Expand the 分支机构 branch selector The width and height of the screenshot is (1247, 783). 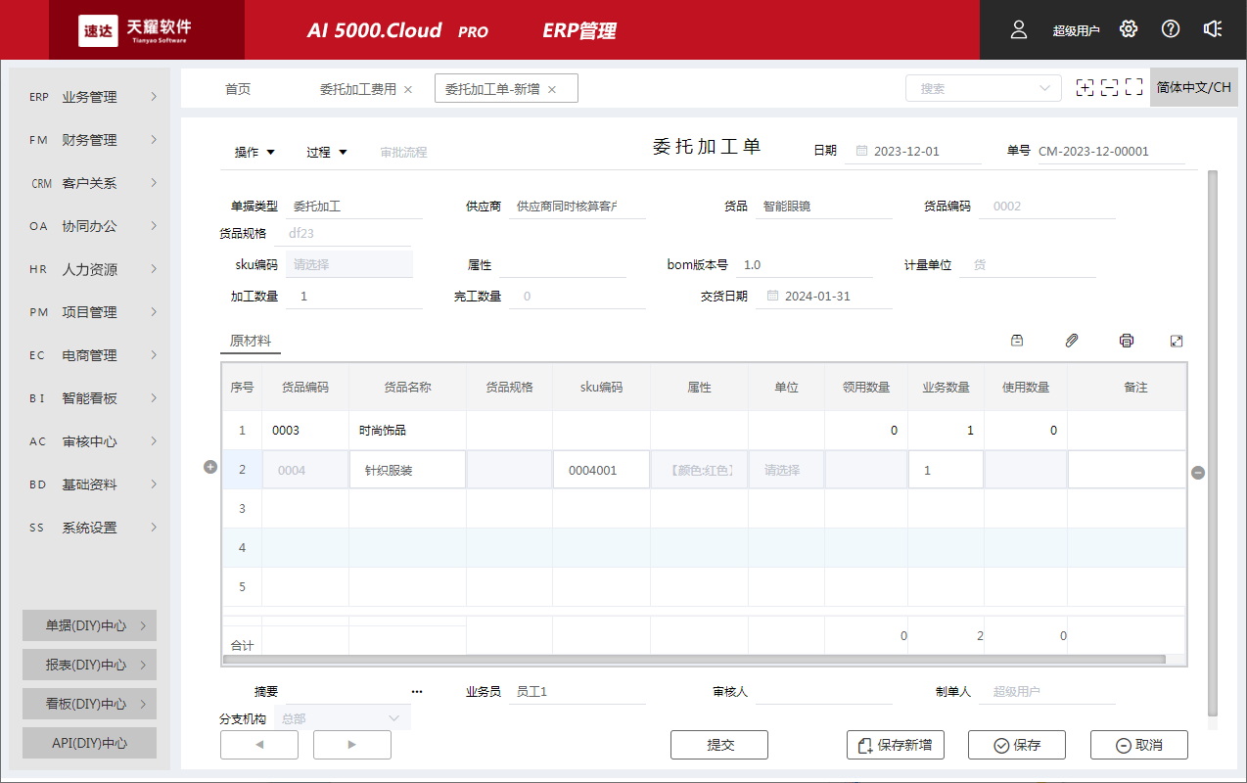393,717
